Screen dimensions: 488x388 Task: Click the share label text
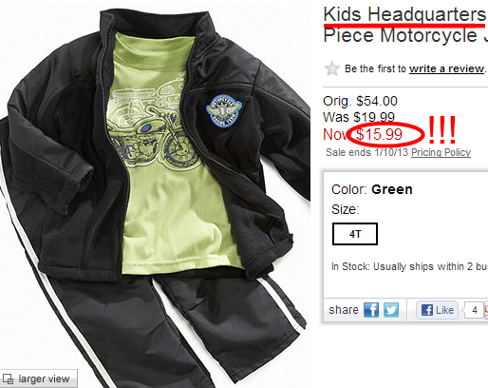tap(344, 310)
